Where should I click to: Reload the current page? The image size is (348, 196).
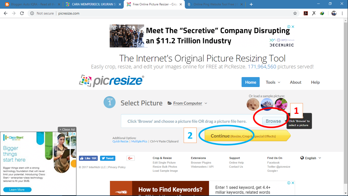(22, 13)
